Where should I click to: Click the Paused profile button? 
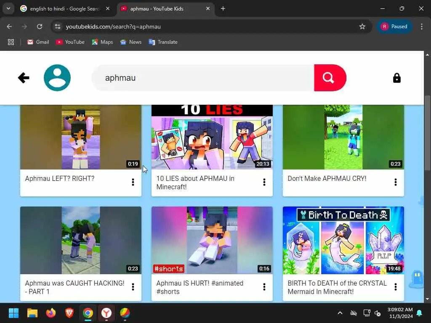click(394, 26)
